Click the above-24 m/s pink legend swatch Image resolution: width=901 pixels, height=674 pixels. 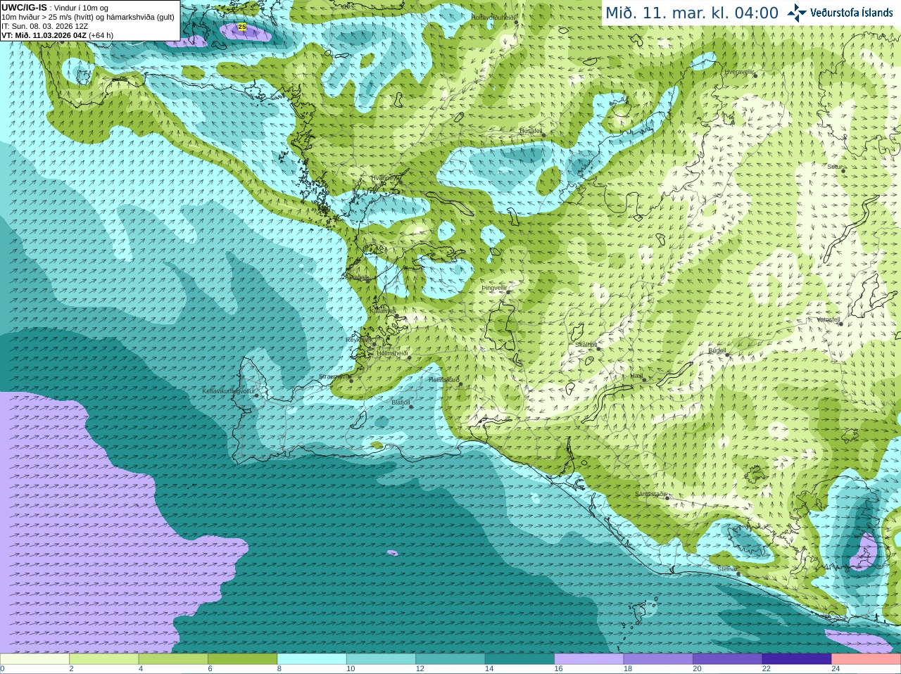[867, 659]
